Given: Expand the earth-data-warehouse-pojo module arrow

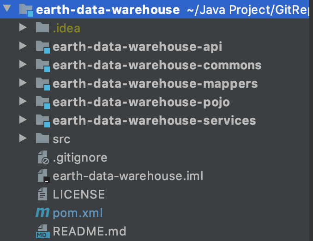Looking at the screenshot, I should [23, 101].
